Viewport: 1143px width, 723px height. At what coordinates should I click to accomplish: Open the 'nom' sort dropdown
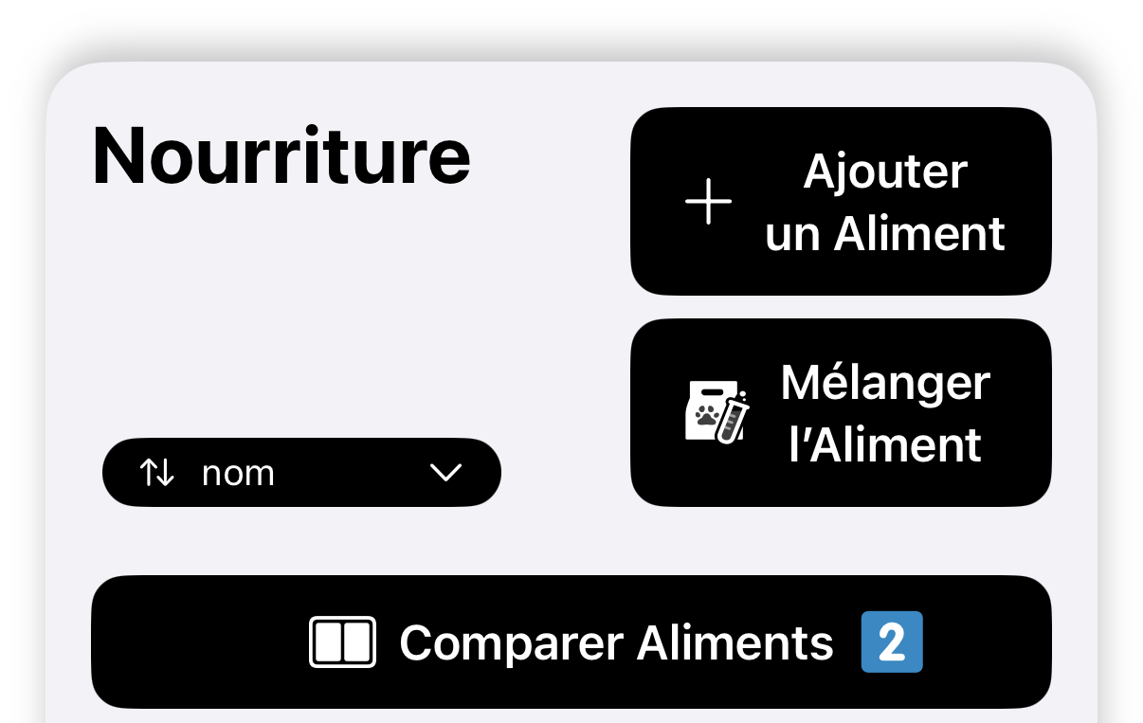(301, 472)
